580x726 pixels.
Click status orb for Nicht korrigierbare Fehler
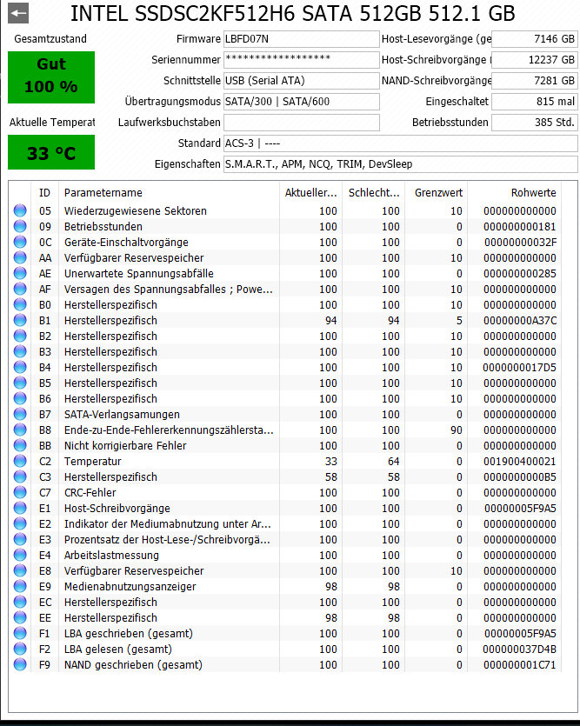click(x=20, y=445)
